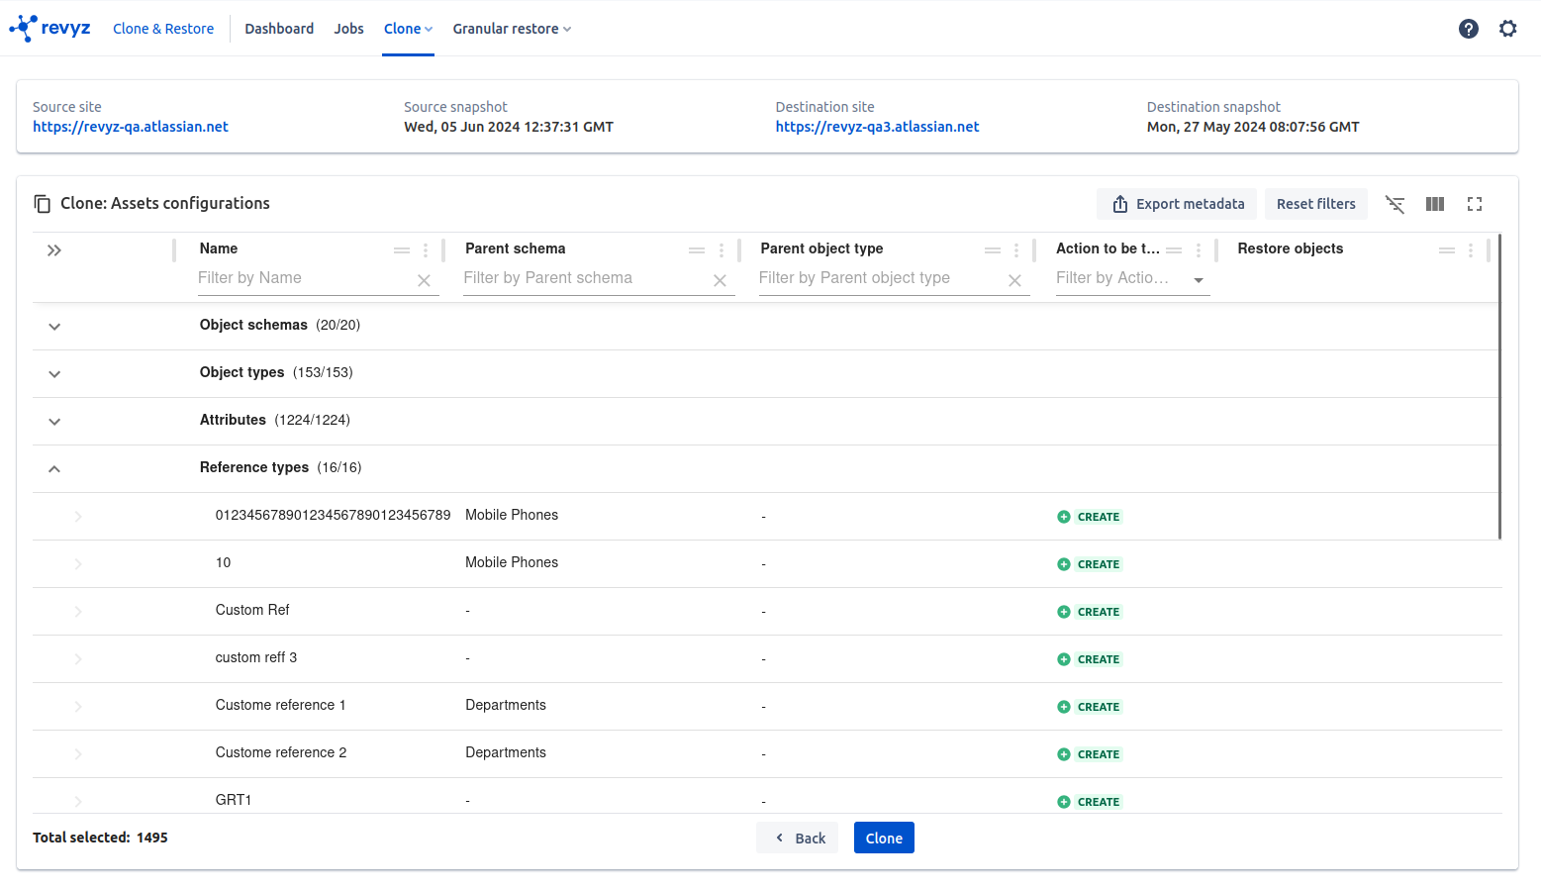Clear the Name filter X icon
The image size is (1541, 889).
click(x=424, y=281)
